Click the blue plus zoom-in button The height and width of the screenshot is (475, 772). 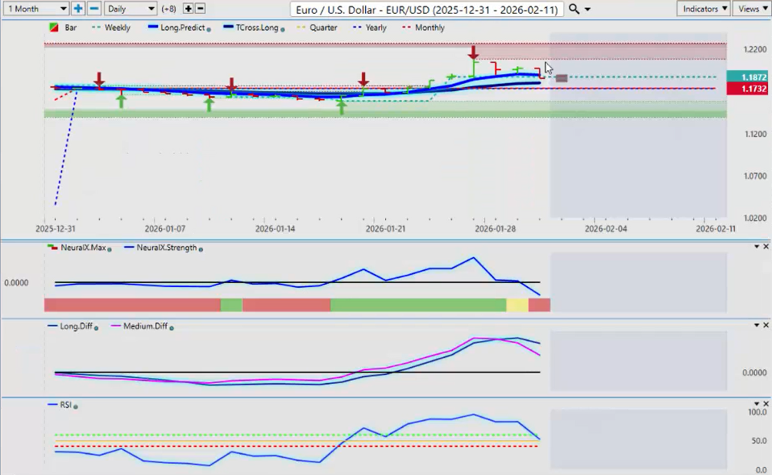78,8
